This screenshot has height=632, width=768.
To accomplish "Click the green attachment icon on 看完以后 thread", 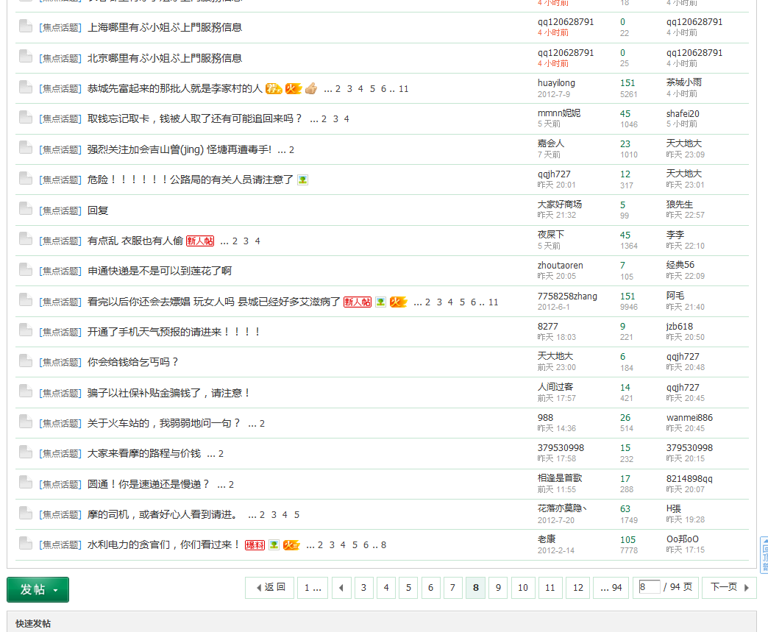I will [x=380, y=302].
